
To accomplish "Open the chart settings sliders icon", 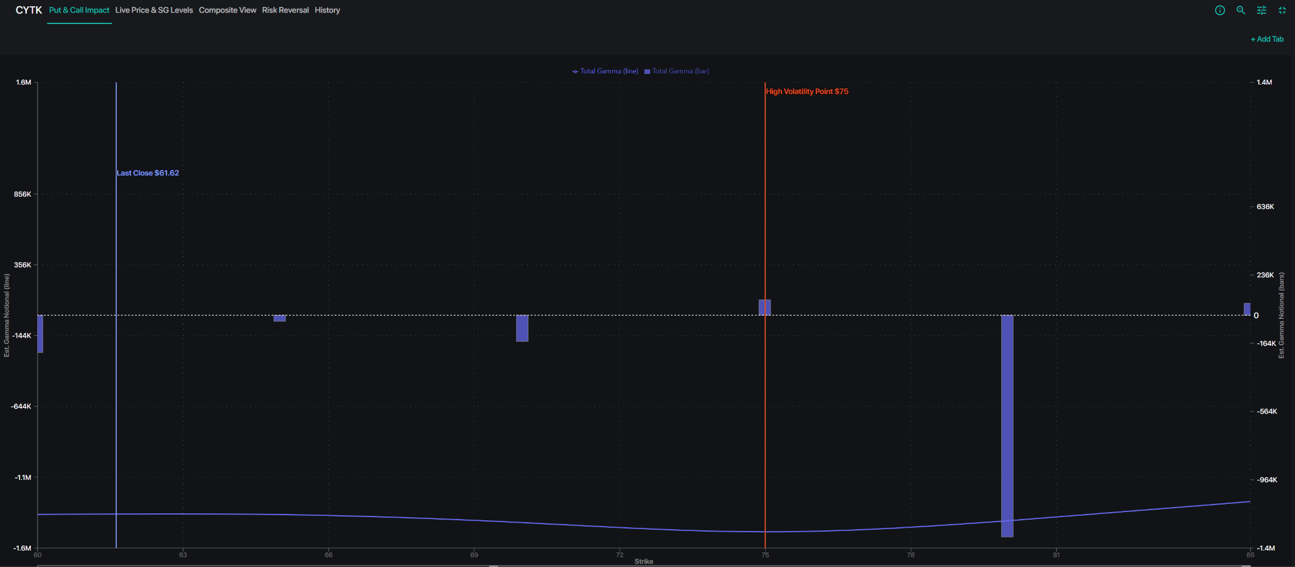I will point(1261,10).
